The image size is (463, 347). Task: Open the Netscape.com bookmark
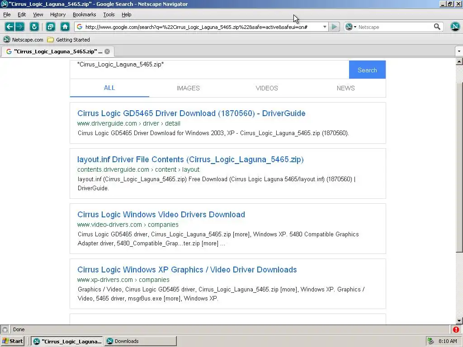click(x=23, y=40)
